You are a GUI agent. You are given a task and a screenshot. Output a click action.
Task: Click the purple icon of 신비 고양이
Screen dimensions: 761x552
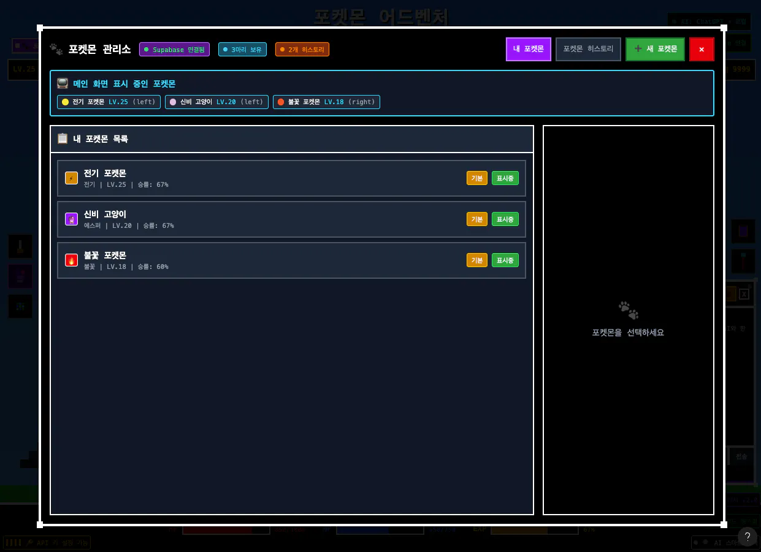coord(71,219)
